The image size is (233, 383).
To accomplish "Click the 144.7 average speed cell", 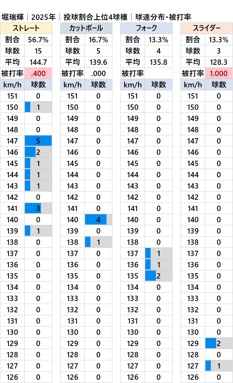I will [38, 62].
